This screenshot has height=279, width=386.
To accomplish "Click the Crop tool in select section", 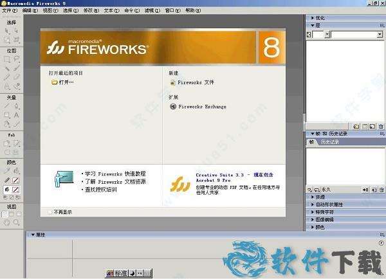I will coord(17,39).
